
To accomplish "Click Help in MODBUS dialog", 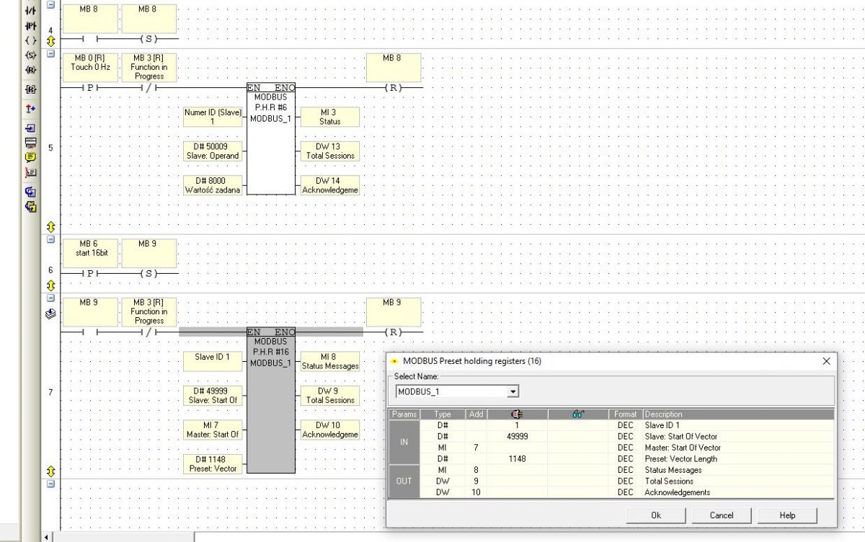I will [787, 515].
